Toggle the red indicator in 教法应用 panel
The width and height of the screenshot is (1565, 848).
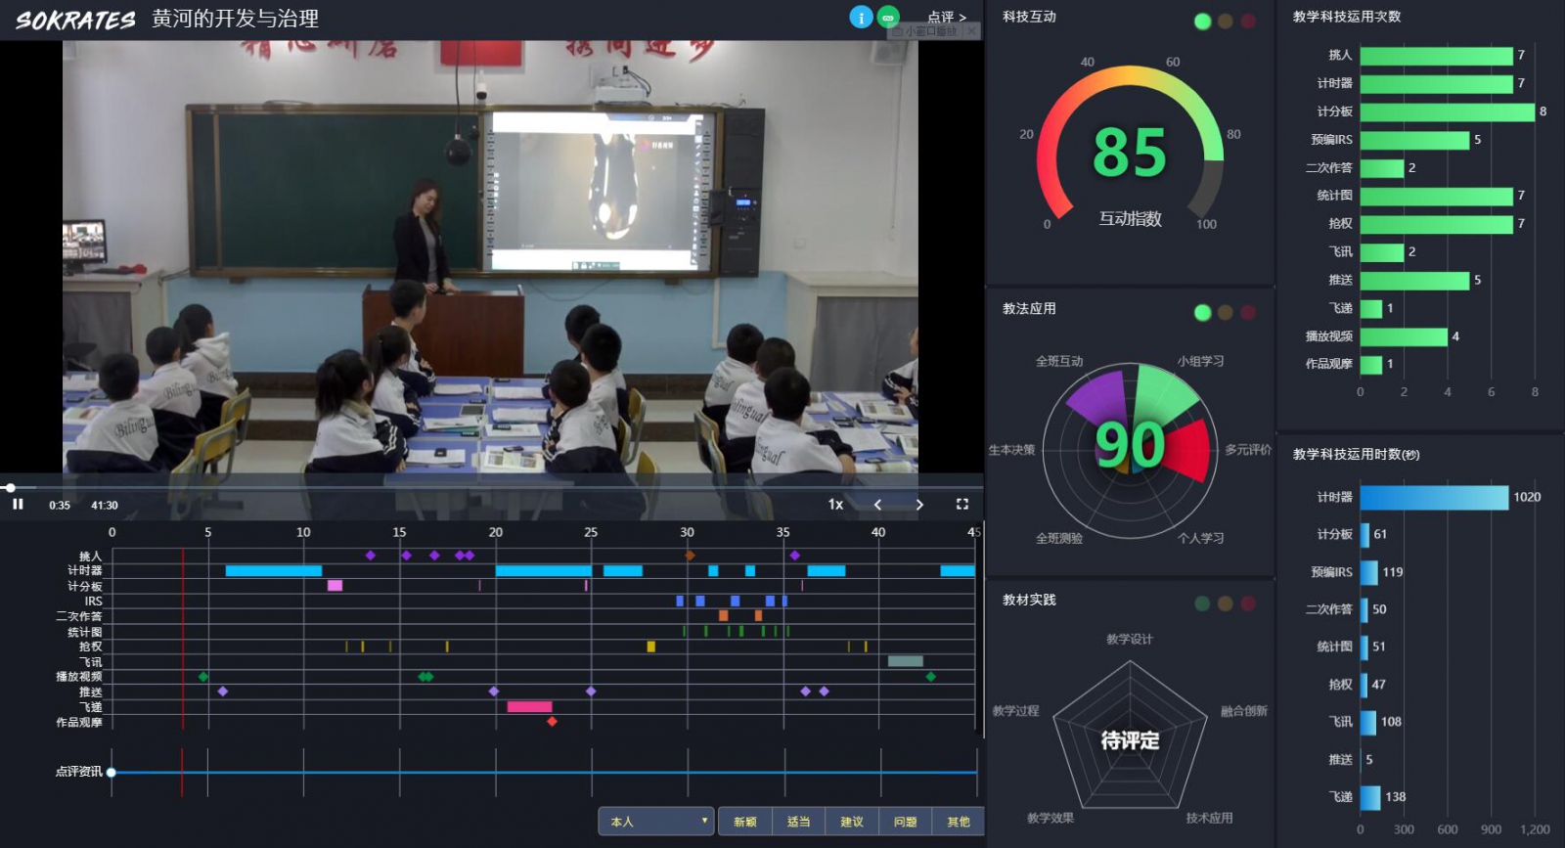click(1248, 312)
